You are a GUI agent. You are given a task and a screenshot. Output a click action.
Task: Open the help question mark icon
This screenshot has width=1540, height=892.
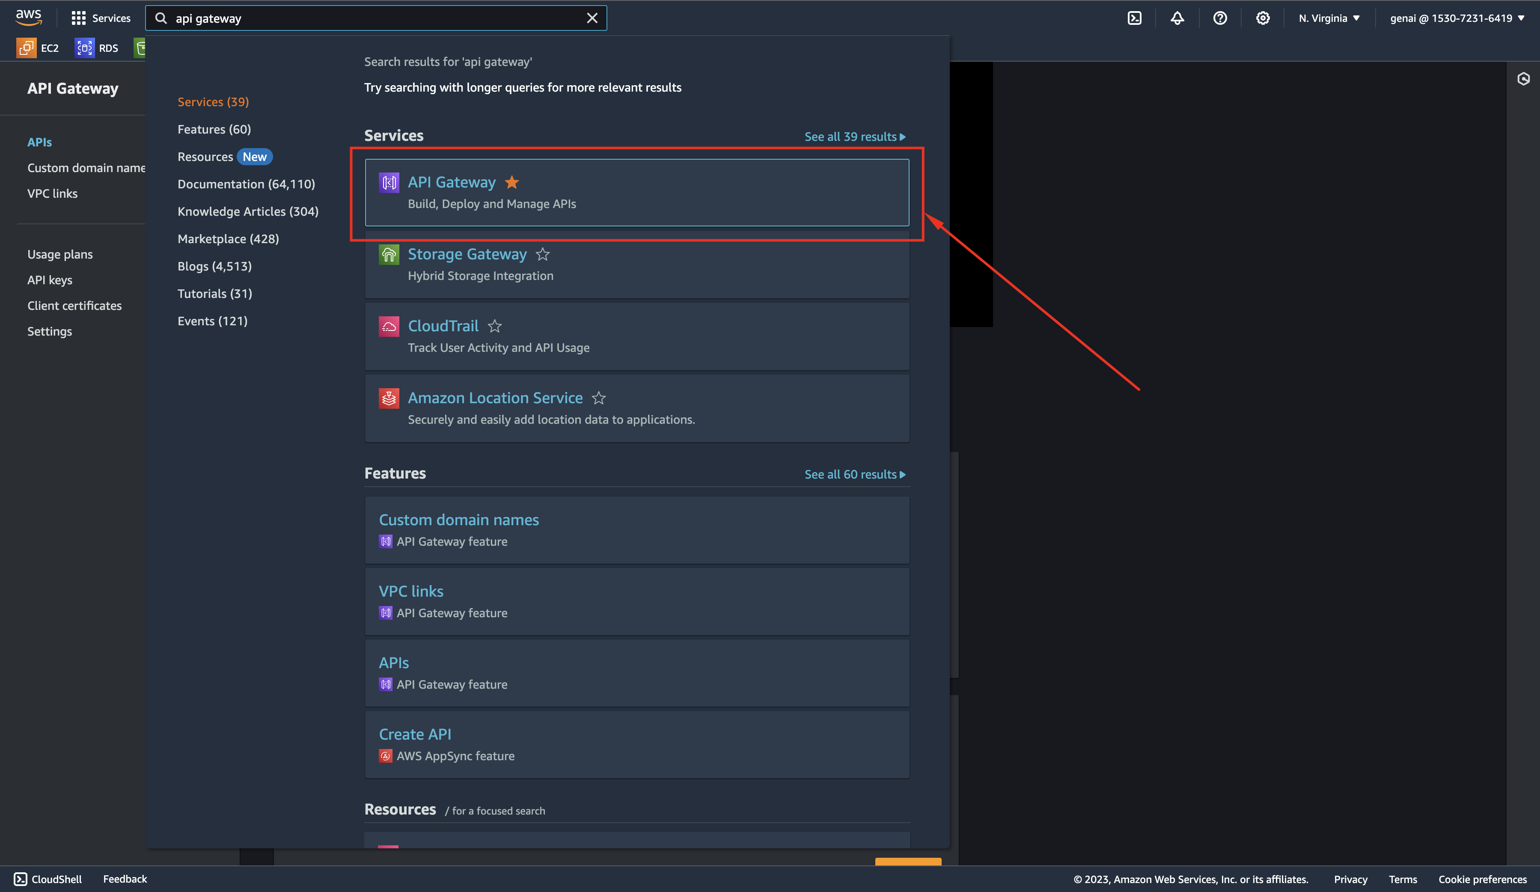click(1220, 18)
